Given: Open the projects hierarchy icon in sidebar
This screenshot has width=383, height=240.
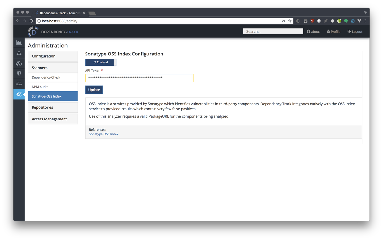Looking at the screenshot, I should click(x=19, y=53).
